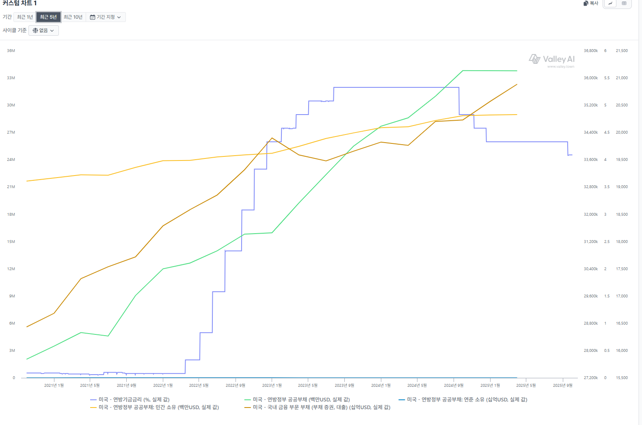Click the 2025년 5월 axis label
The image size is (642, 425).
(526, 385)
